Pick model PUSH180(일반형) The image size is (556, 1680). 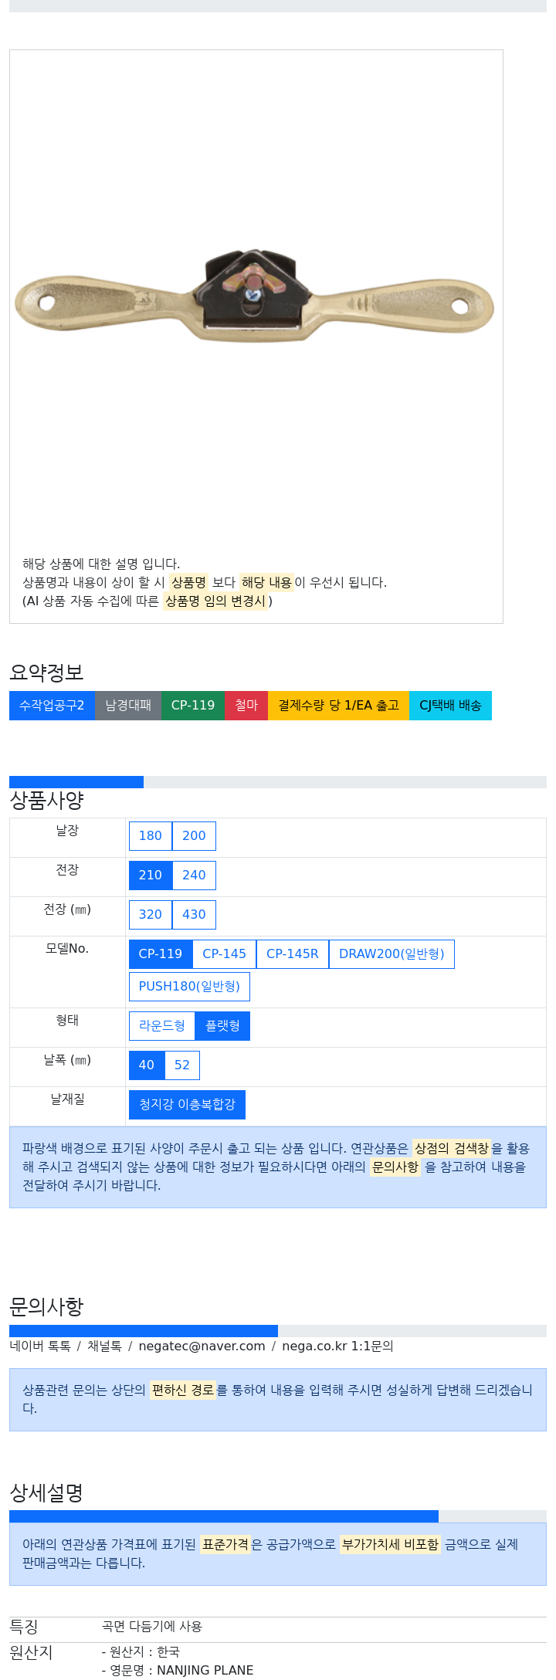tap(189, 987)
